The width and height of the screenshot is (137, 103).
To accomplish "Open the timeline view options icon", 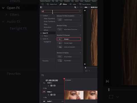I will (x=43, y=76).
